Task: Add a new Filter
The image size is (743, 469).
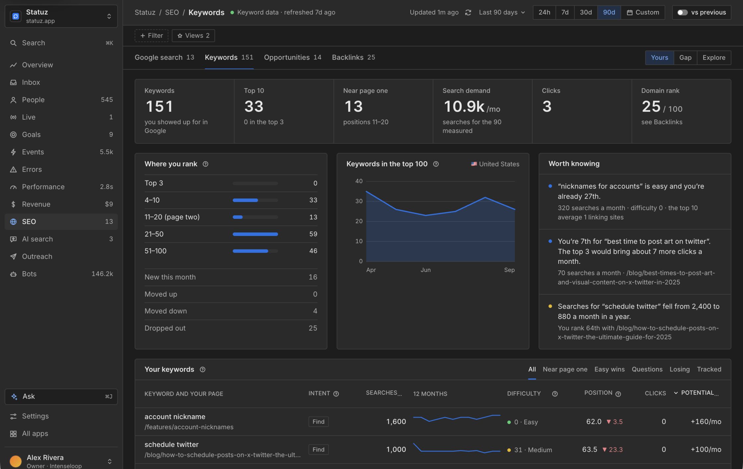Action: point(152,36)
